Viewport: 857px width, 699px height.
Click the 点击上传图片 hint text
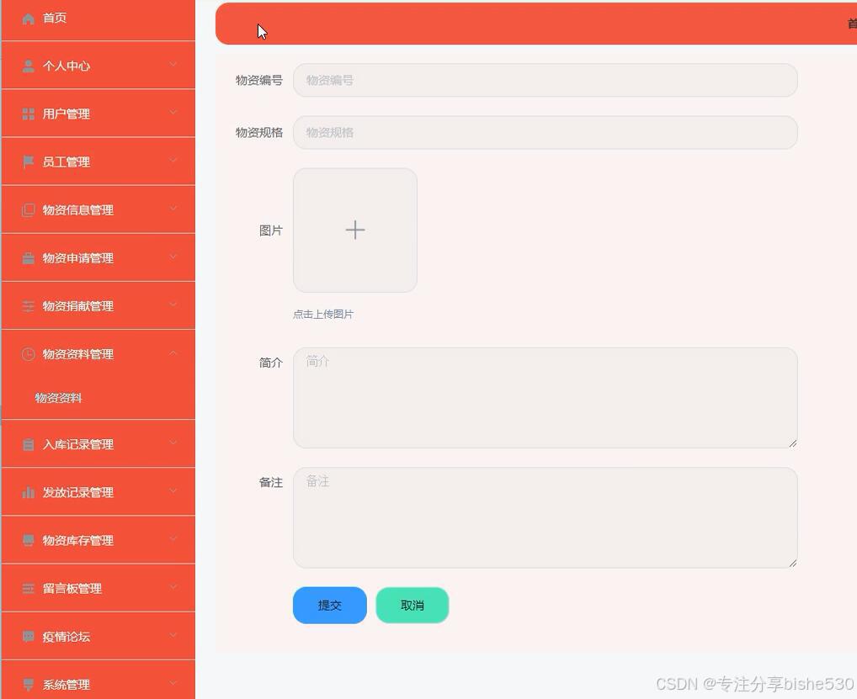tap(323, 315)
